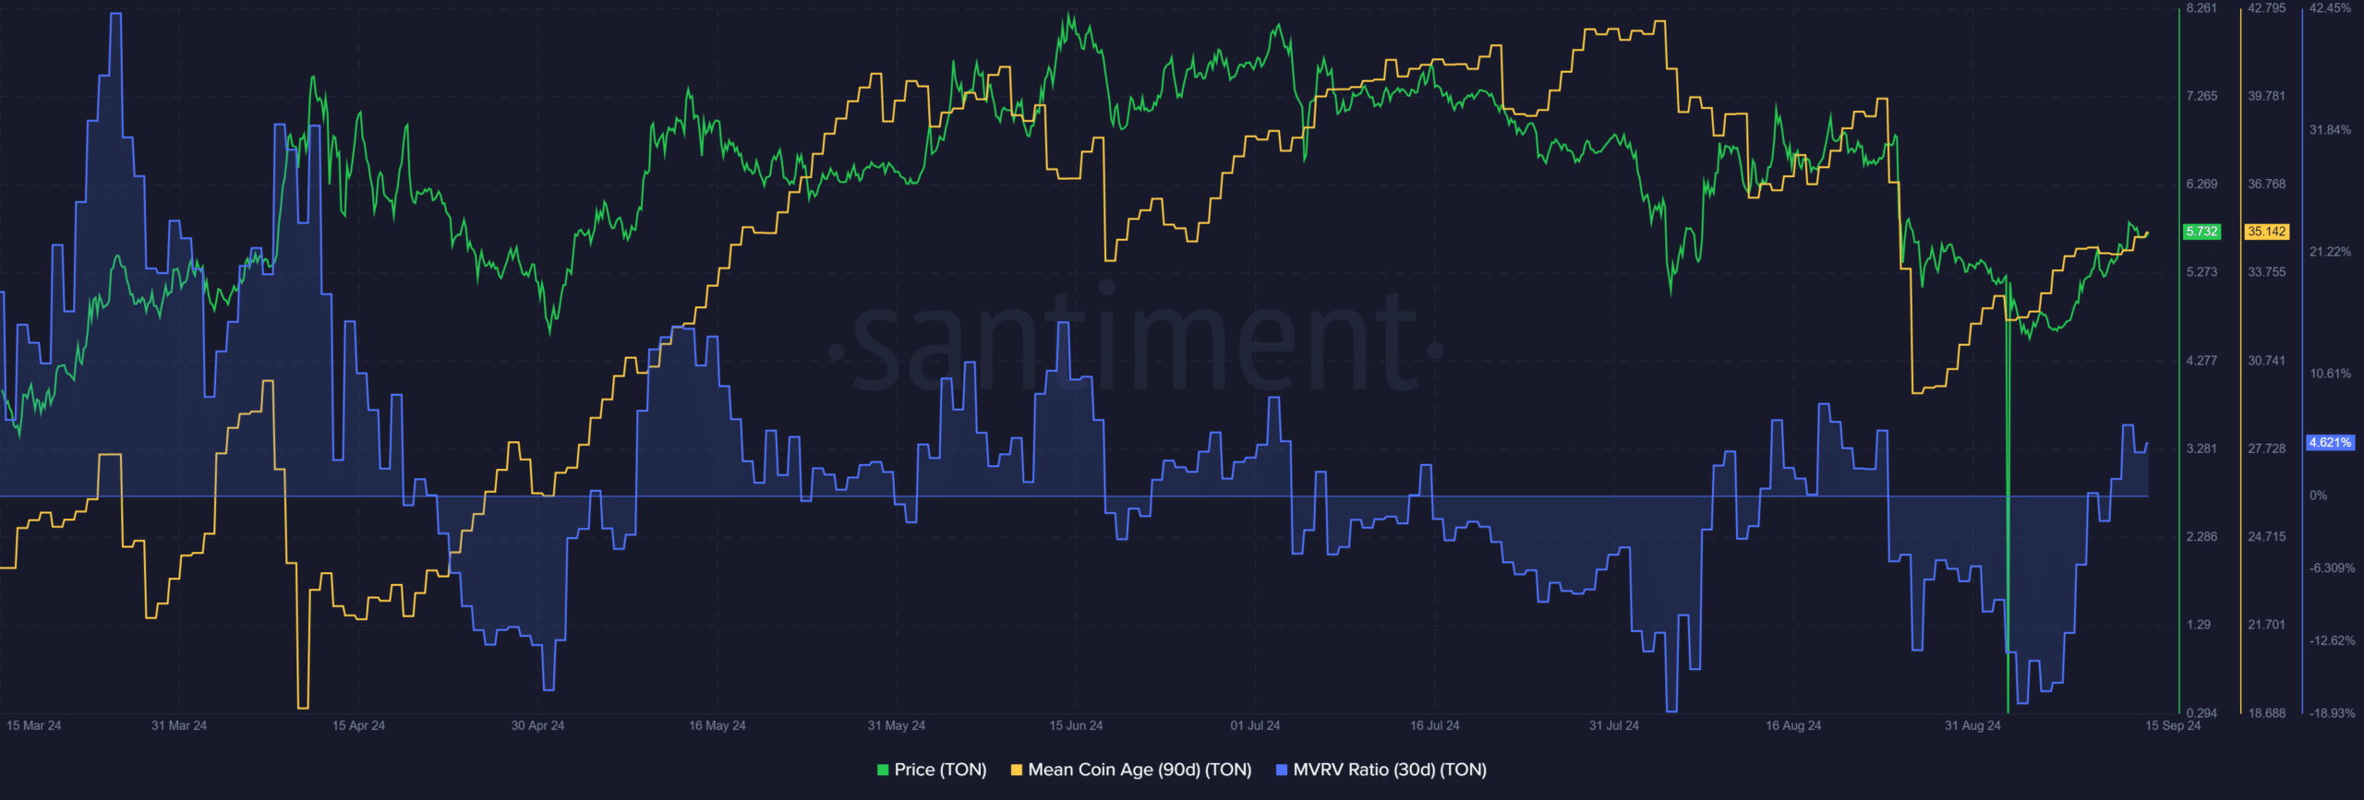Click the -12.62% MVRV axis value

pyautogui.click(x=2332, y=640)
